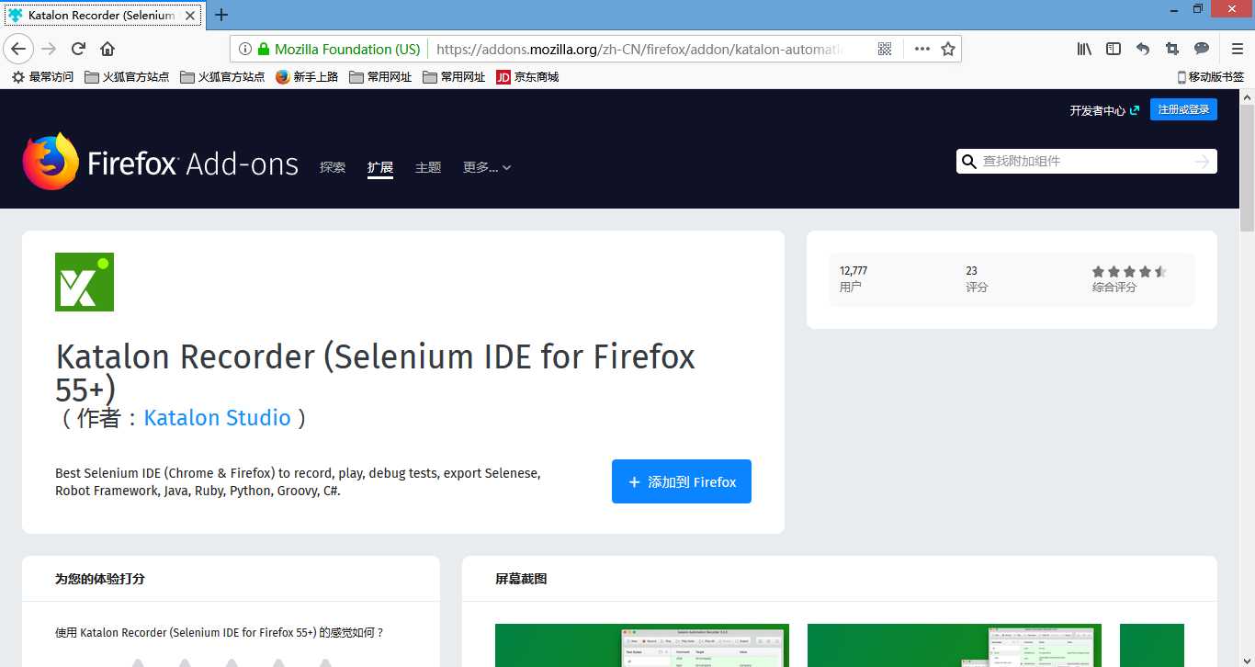Toggle the sidebar view icon
Viewport: 1255px width, 667px height.
[x=1114, y=49]
